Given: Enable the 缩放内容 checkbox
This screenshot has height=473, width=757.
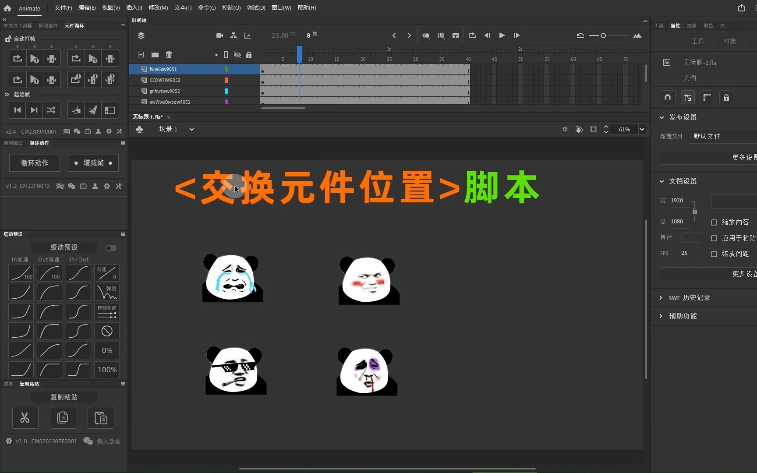Looking at the screenshot, I should 714,222.
